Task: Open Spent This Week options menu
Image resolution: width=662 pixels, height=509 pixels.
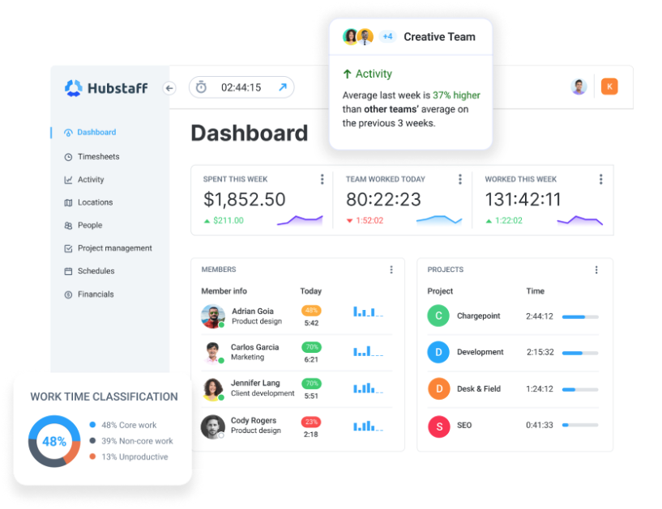Action: 322,179
